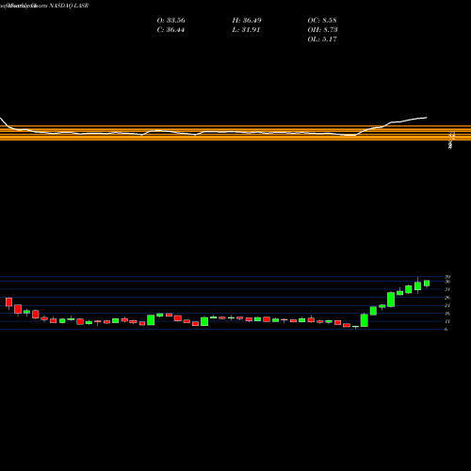Click the 26 price axis label
This screenshot has height=471, width=471.
click(x=447, y=298)
